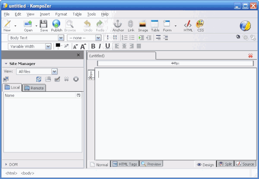Pick the black text color swatch
This screenshot has height=179, width=259.
58,45
